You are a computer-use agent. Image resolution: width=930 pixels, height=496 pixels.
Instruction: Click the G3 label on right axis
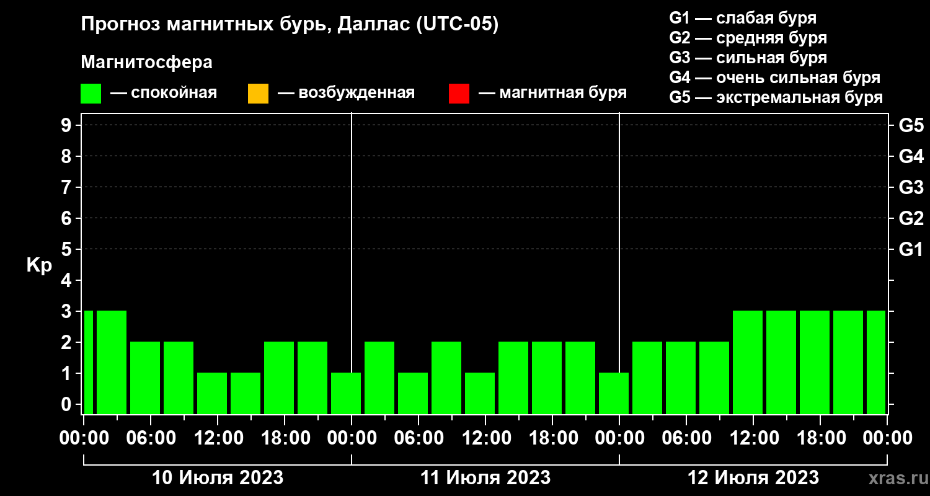(911, 187)
